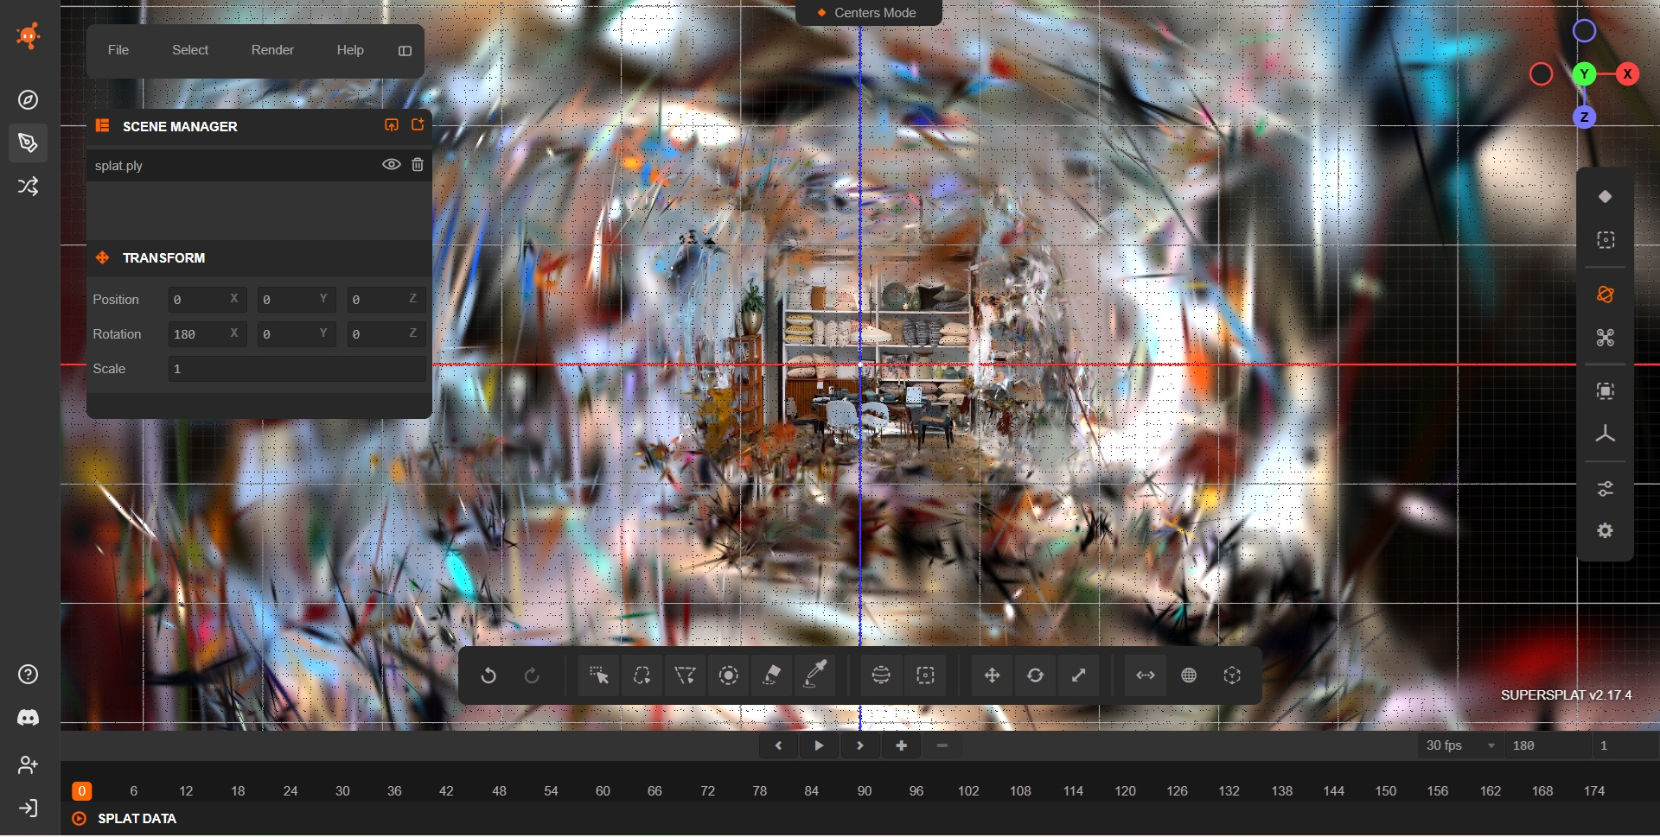
Task: Select the polygon selection tool
Action: (685, 675)
